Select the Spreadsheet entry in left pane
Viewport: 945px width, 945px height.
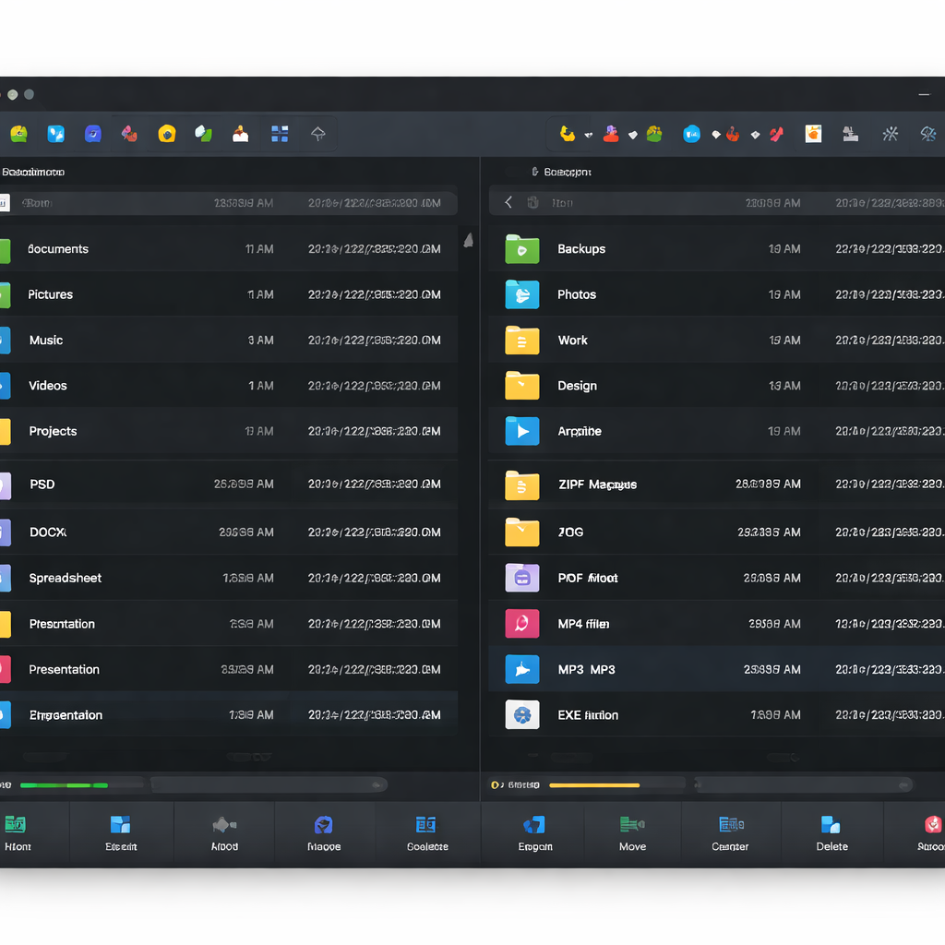(66, 579)
